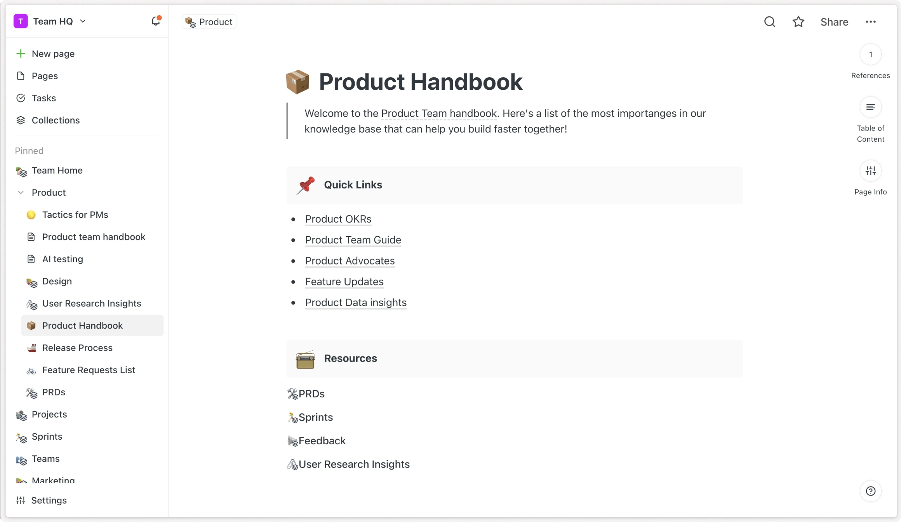Open the References panel icon
The image size is (901, 522).
[870, 55]
